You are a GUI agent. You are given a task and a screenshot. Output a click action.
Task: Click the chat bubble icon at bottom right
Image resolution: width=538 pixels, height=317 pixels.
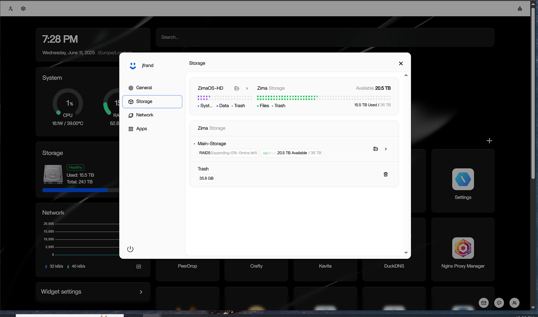[x=499, y=303]
